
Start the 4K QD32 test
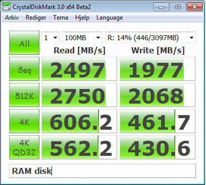coord(24,147)
